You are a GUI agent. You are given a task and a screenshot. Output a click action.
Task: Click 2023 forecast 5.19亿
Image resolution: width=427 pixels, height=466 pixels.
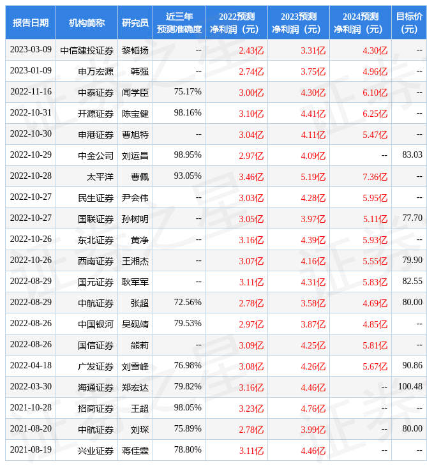[x=313, y=177]
